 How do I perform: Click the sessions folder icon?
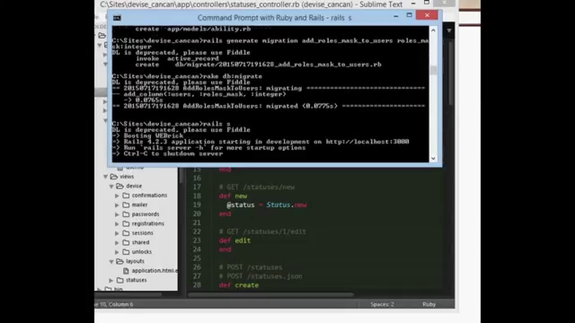pyautogui.click(x=126, y=233)
